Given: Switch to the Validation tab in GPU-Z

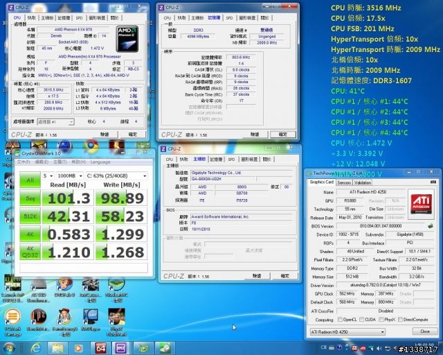Looking at the screenshot, I should [x=363, y=182].
